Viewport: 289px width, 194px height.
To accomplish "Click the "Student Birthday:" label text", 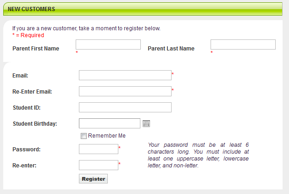I will coord(35,124).
